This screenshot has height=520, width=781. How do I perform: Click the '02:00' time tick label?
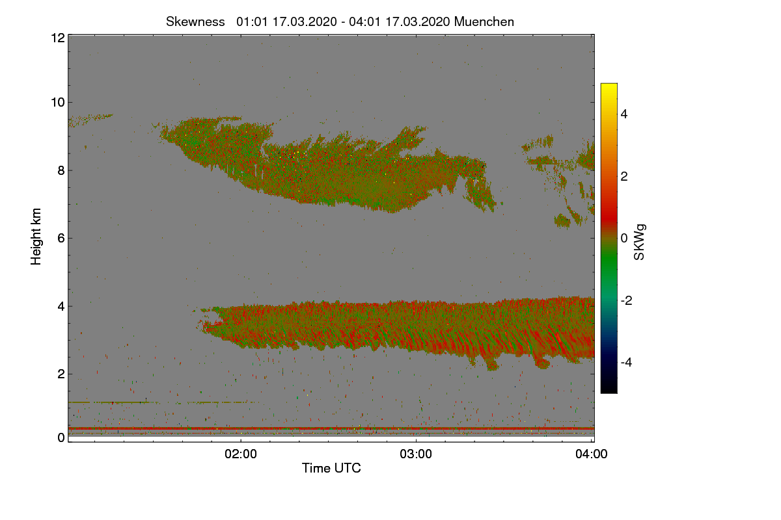241,454
